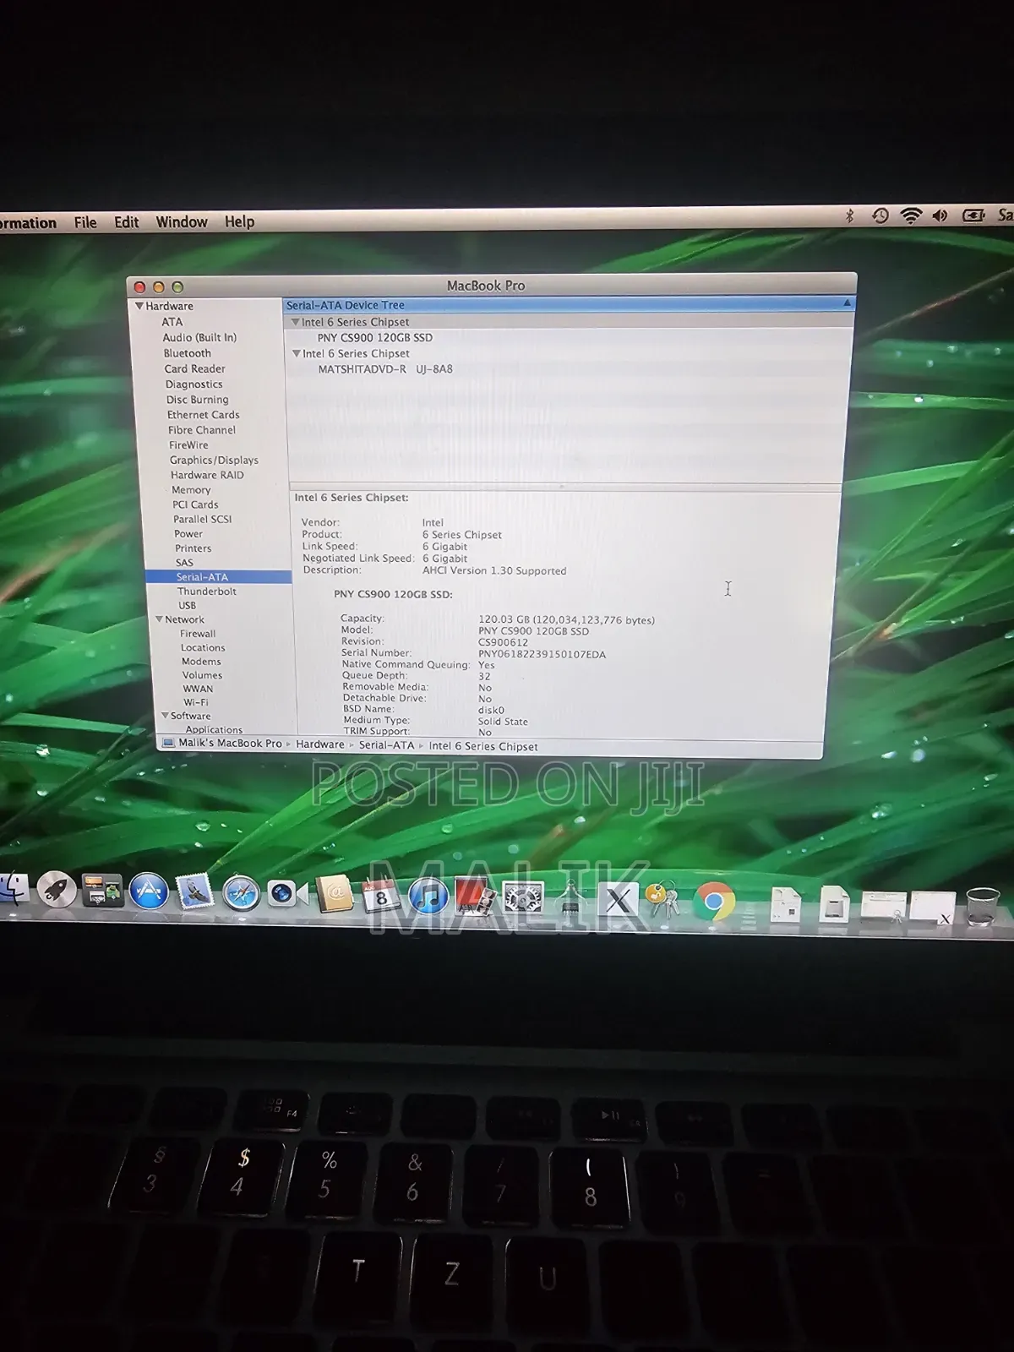This screenshot has height=1352, width=1014.
Task: Select PNY CS900 120GB SSD in device tree
Action: pyautogui.click(x=375, y=337)
